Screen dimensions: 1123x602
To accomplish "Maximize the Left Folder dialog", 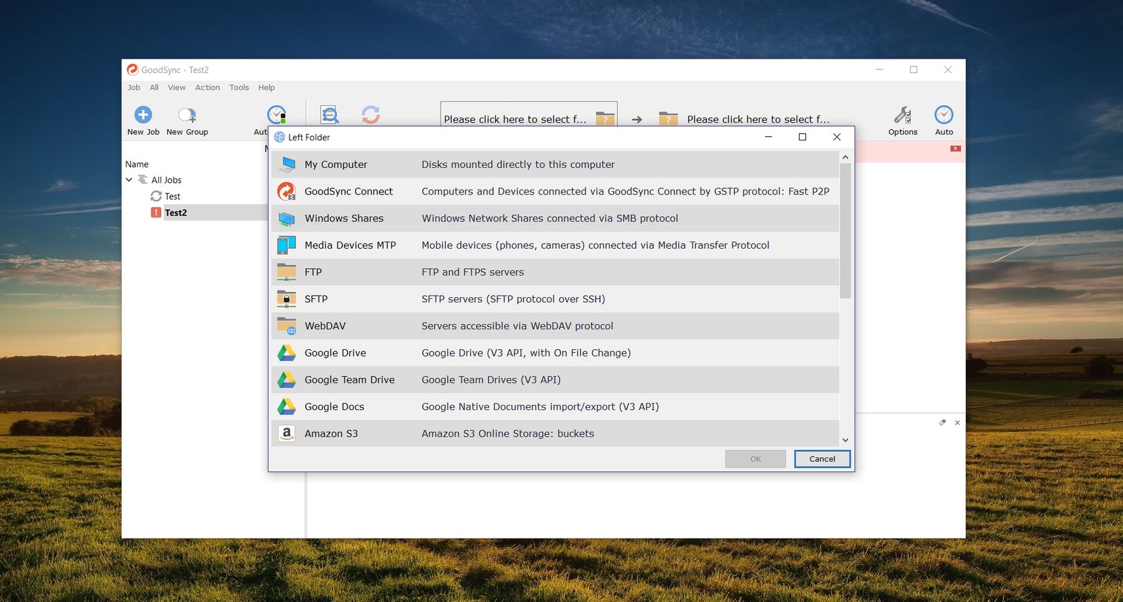I will [802, 137].
